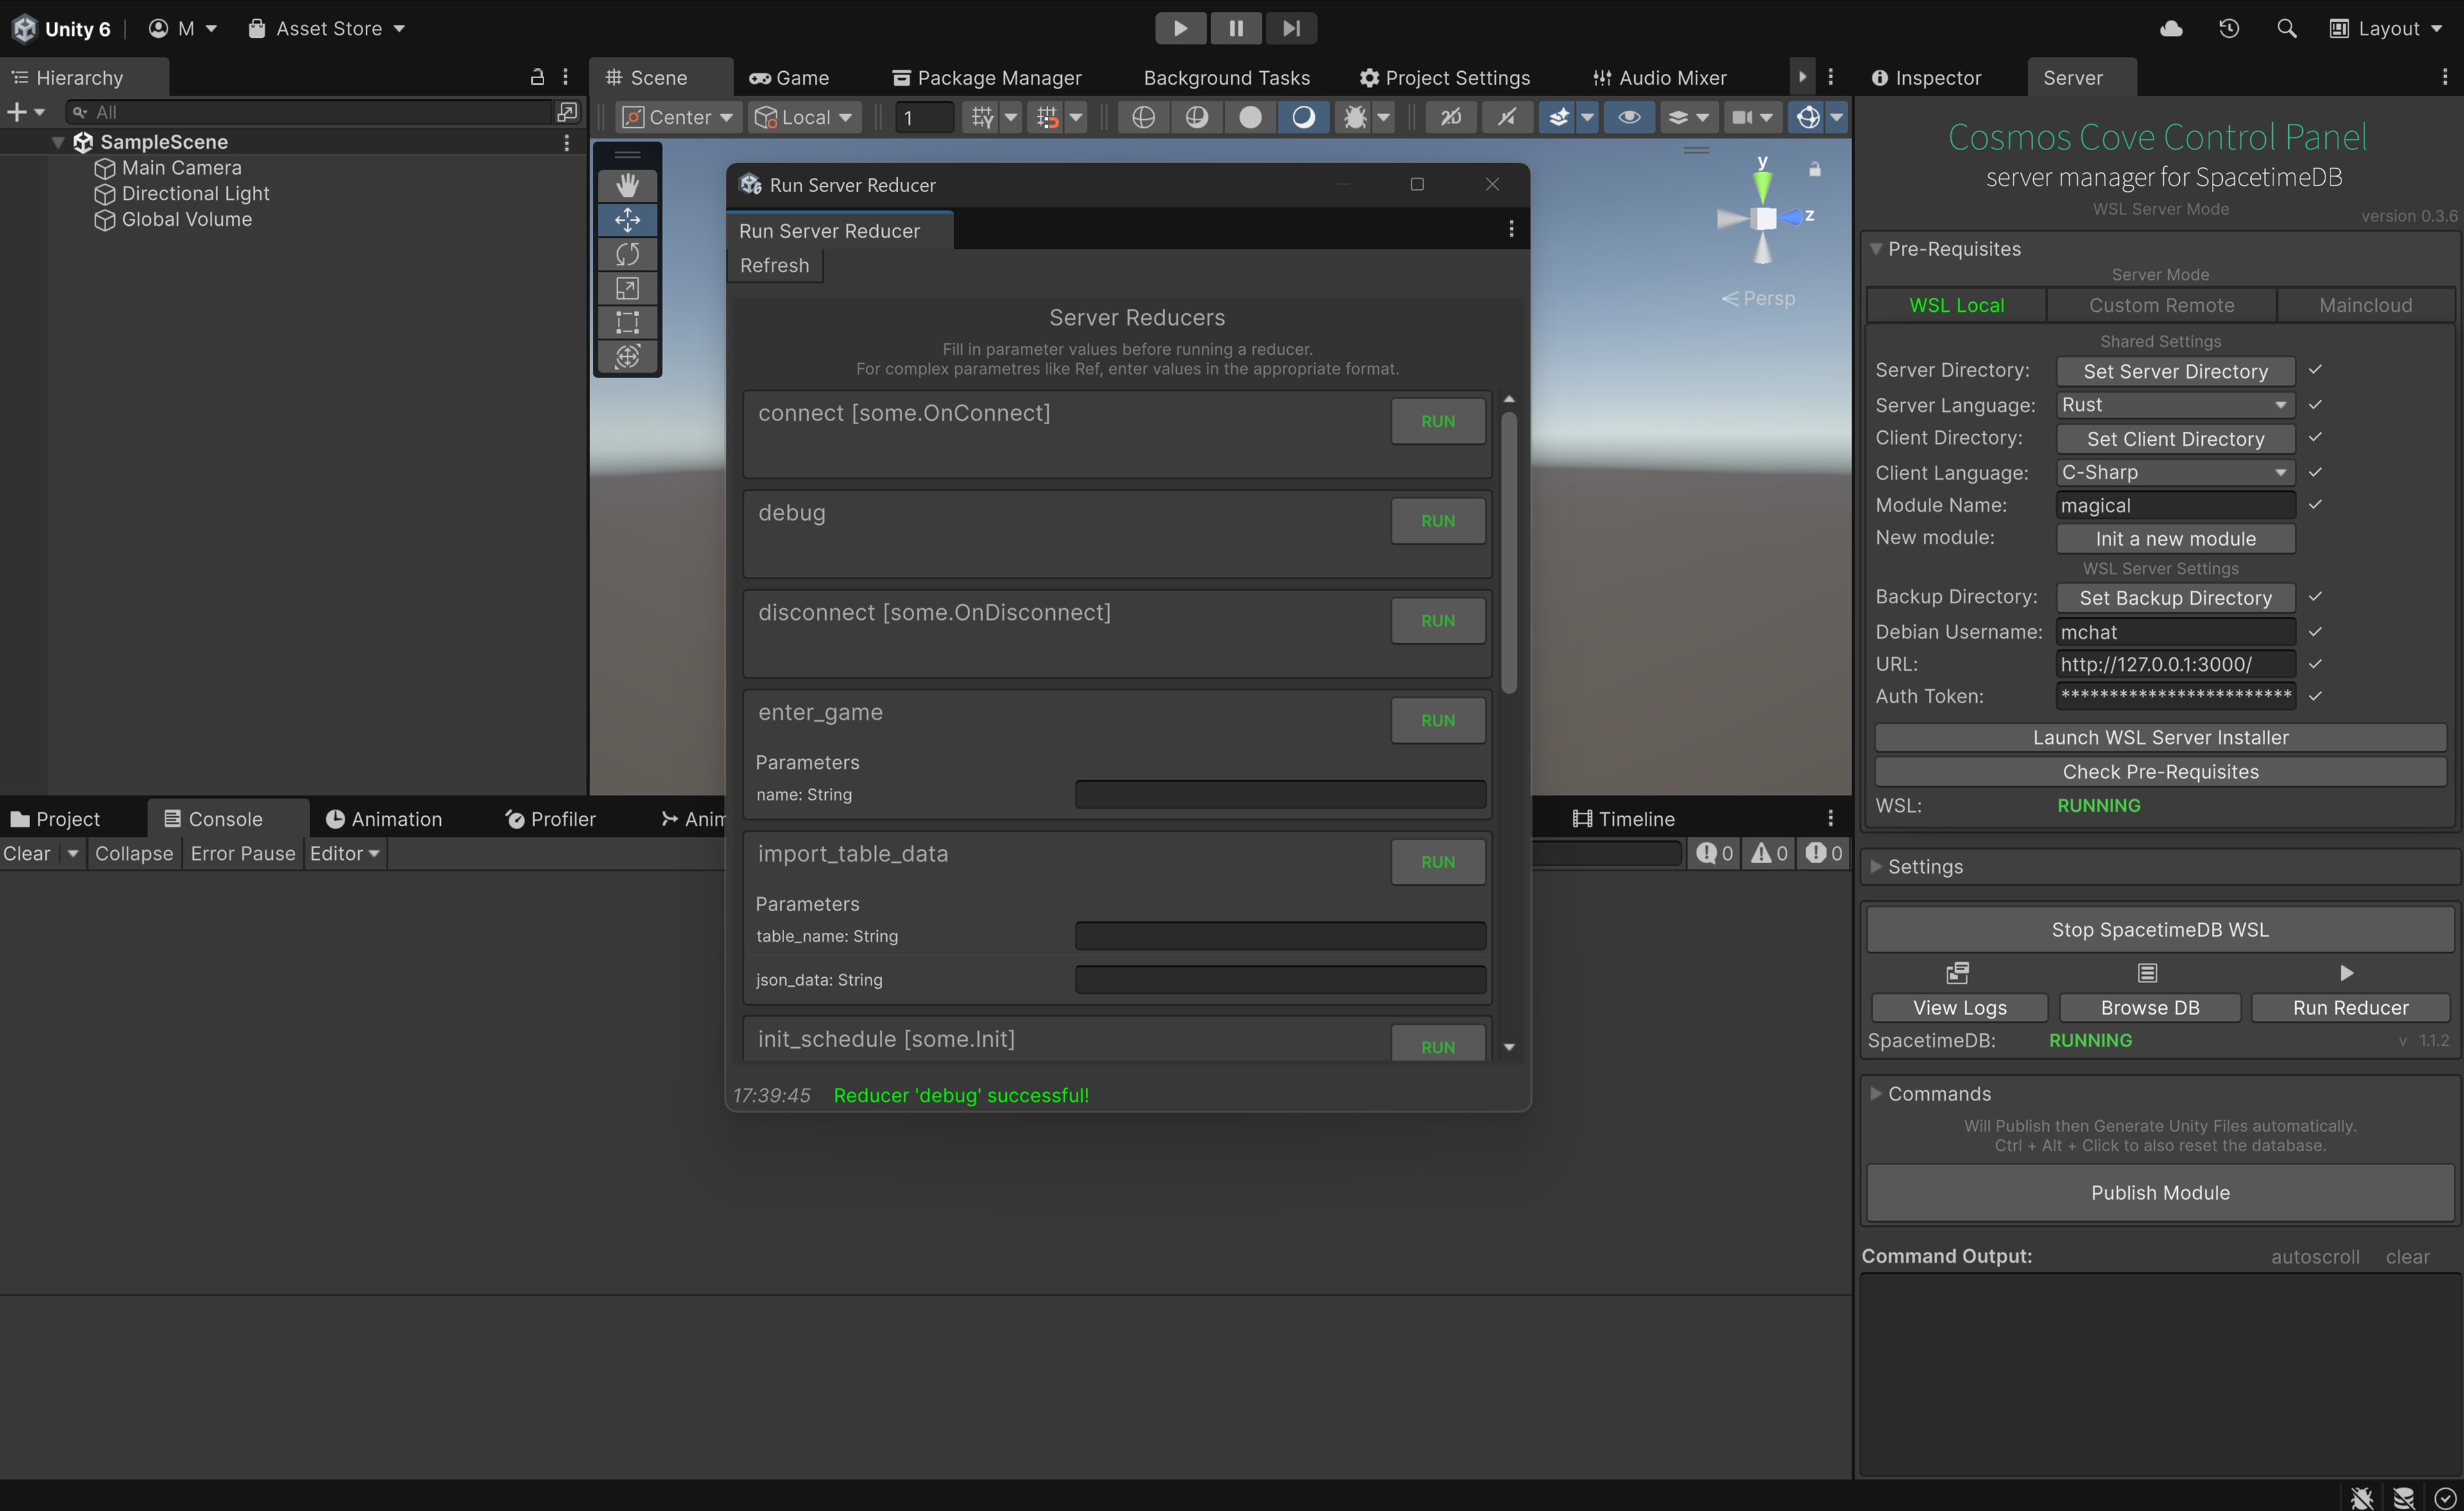Open the Console Editor dropdown
Viewport: 2464px width, 1511px height.
click(x=344, y=853)
